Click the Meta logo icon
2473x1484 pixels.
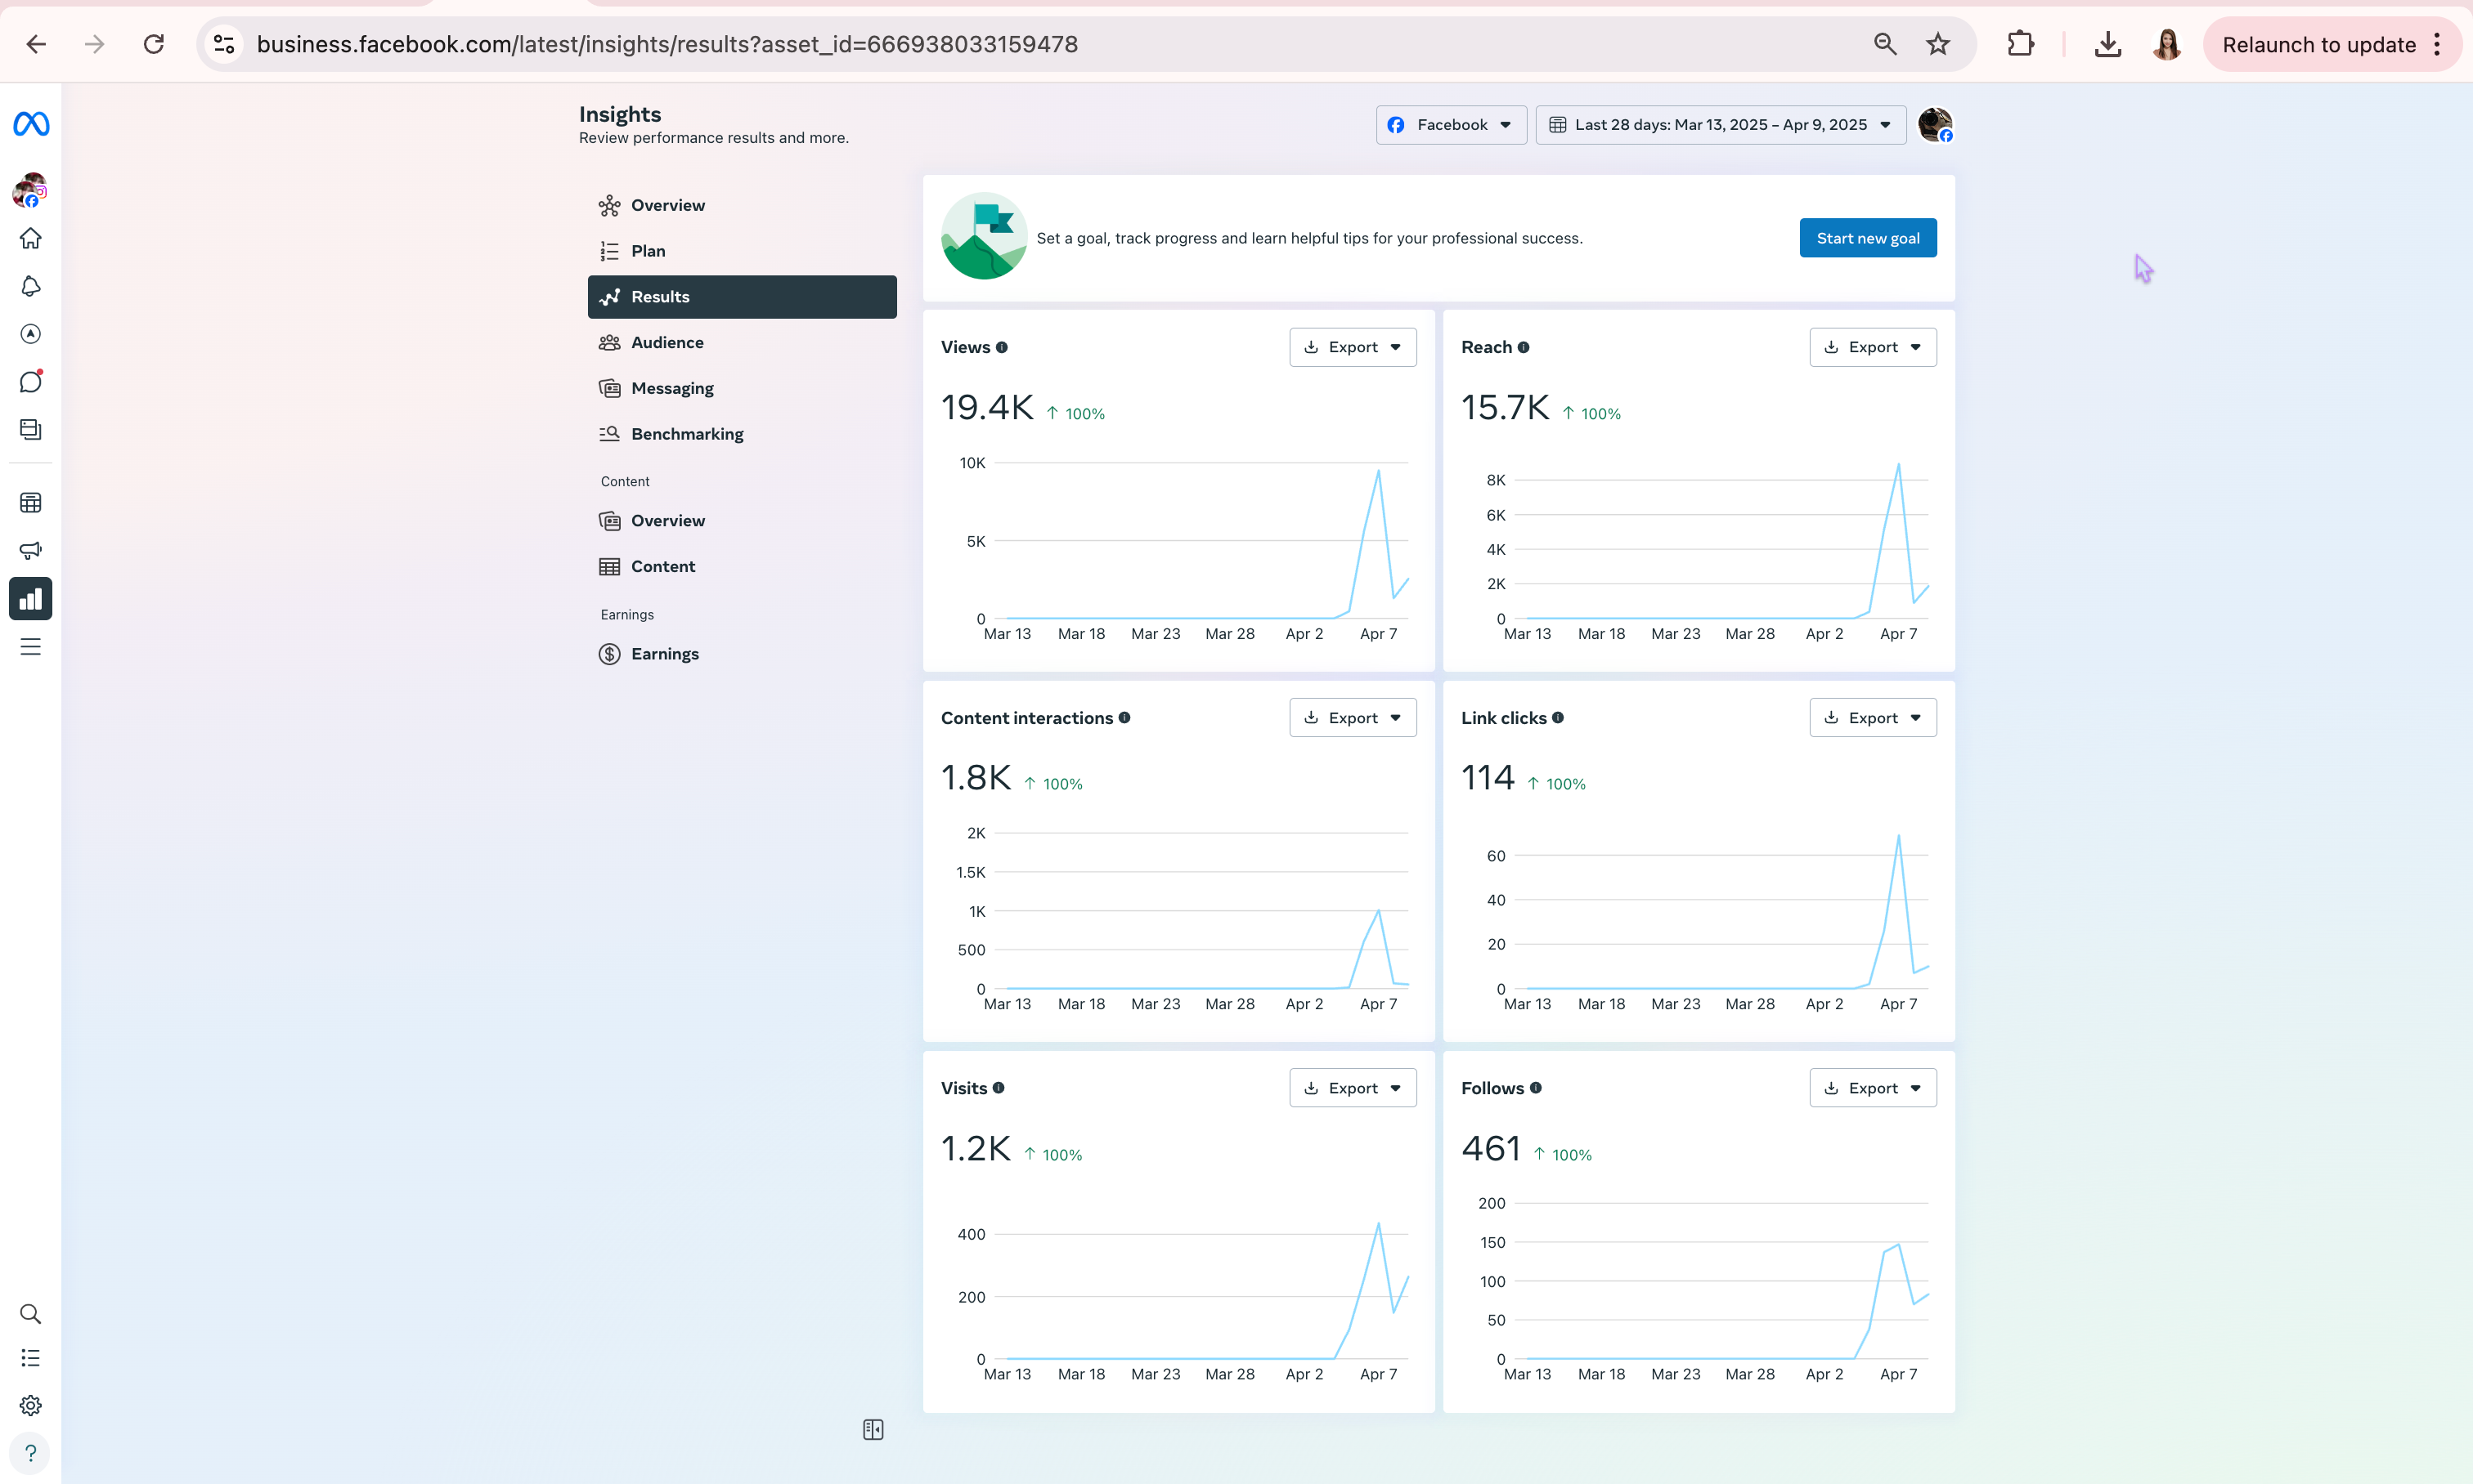click(x=31, y=124)
